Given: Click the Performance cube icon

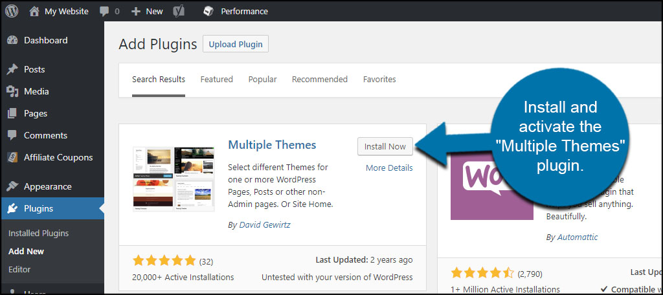Looking at the screenshot, I should [x=208, y=12].
